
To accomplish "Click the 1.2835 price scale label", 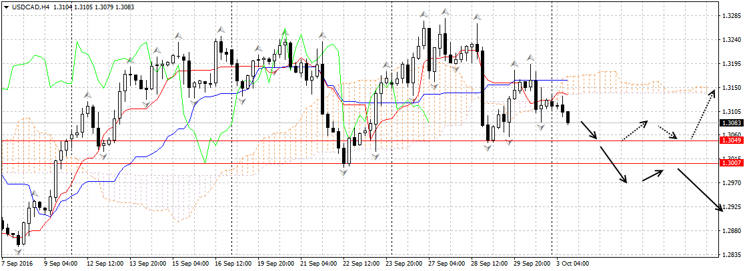I will (x=731, y=255).
